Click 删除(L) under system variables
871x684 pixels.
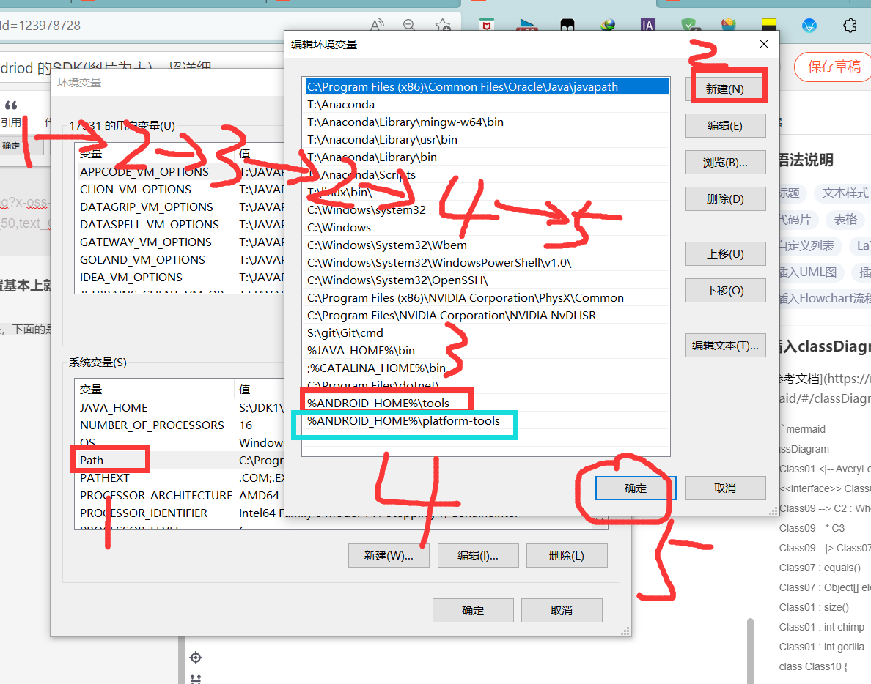coord(567,555)
